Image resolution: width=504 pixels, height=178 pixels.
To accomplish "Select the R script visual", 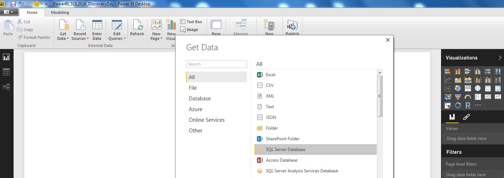I will (468, 105).
